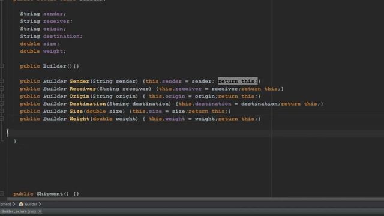Click the 'size' field declaration

[50, 44]
